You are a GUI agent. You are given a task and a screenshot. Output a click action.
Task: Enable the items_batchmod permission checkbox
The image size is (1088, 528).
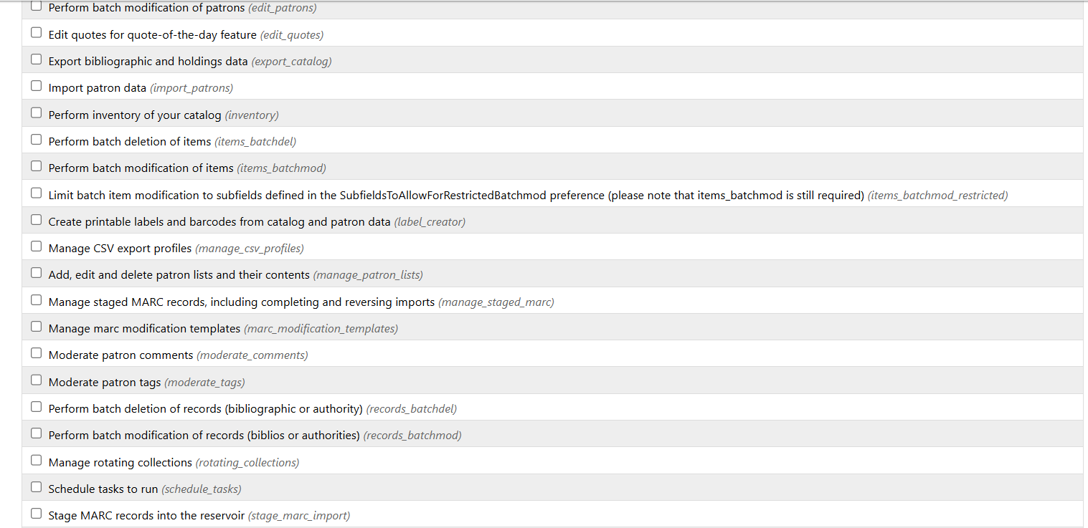(37, 166)
